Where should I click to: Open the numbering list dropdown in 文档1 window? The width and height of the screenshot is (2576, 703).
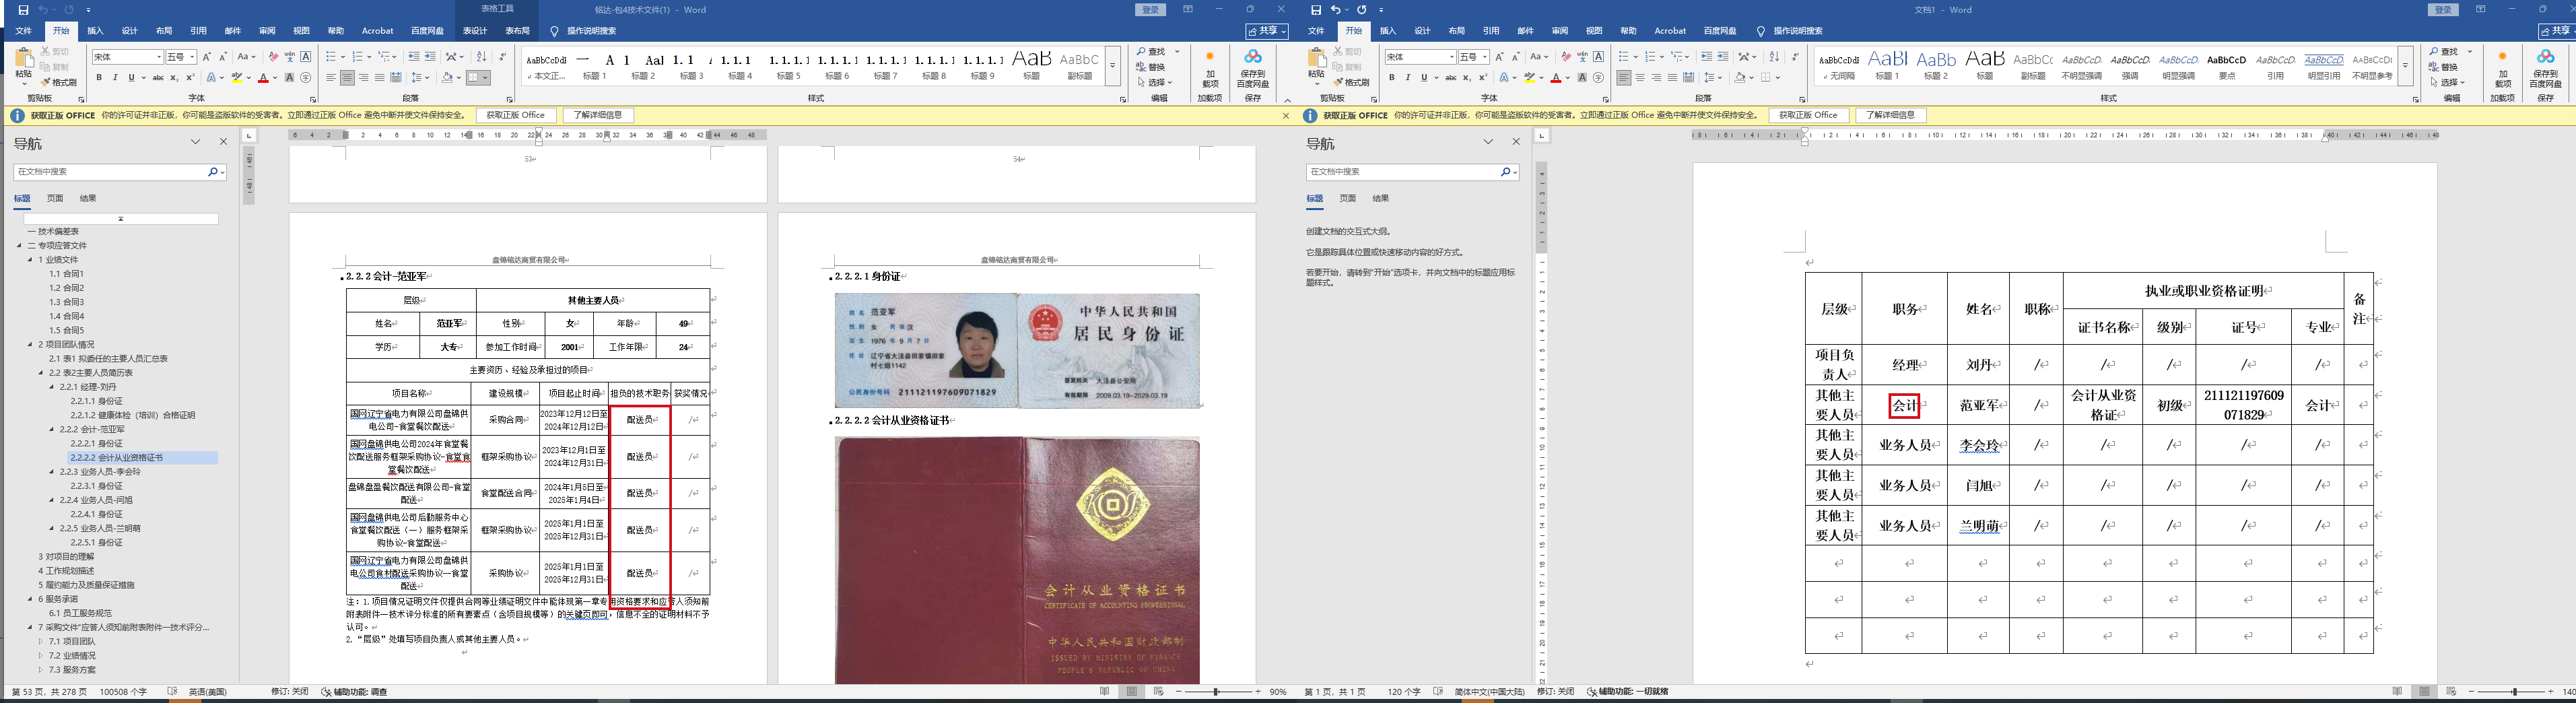tap(1661, 57)
